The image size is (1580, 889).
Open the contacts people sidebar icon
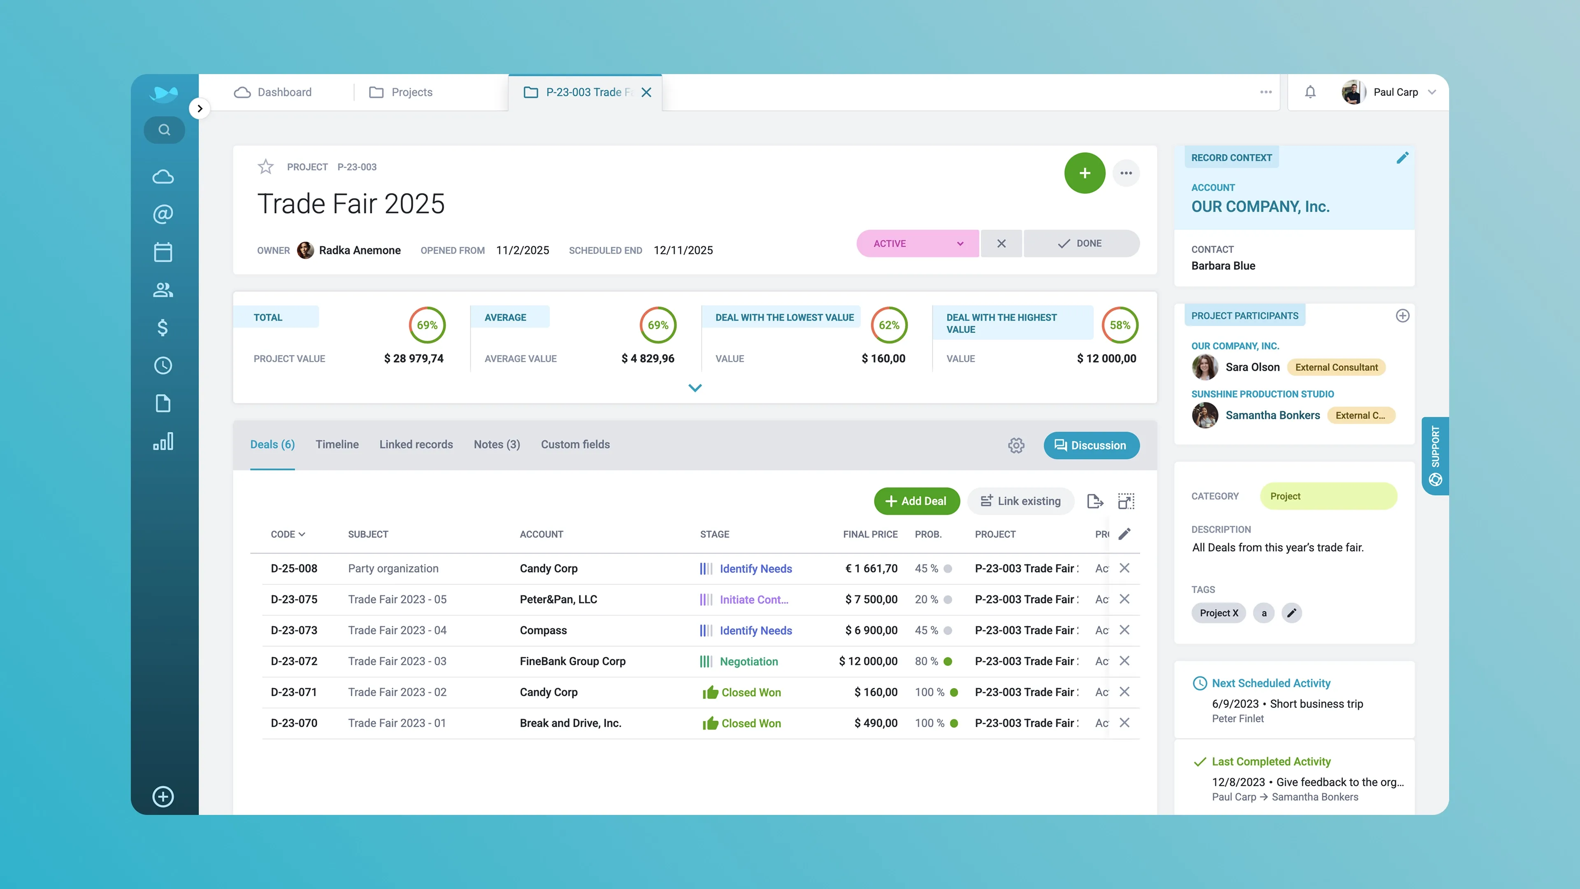(163, 290)
